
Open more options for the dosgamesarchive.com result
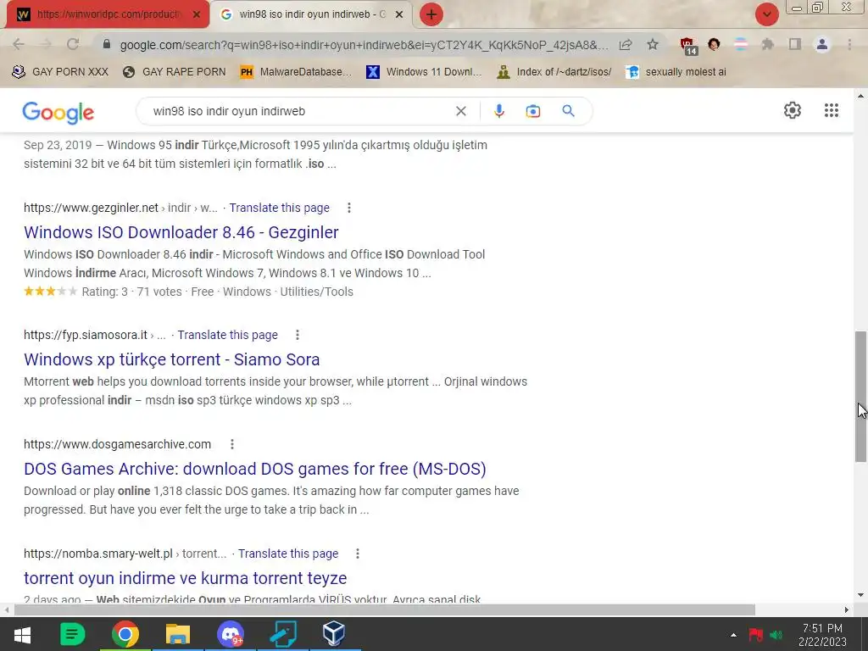[232, 444]
